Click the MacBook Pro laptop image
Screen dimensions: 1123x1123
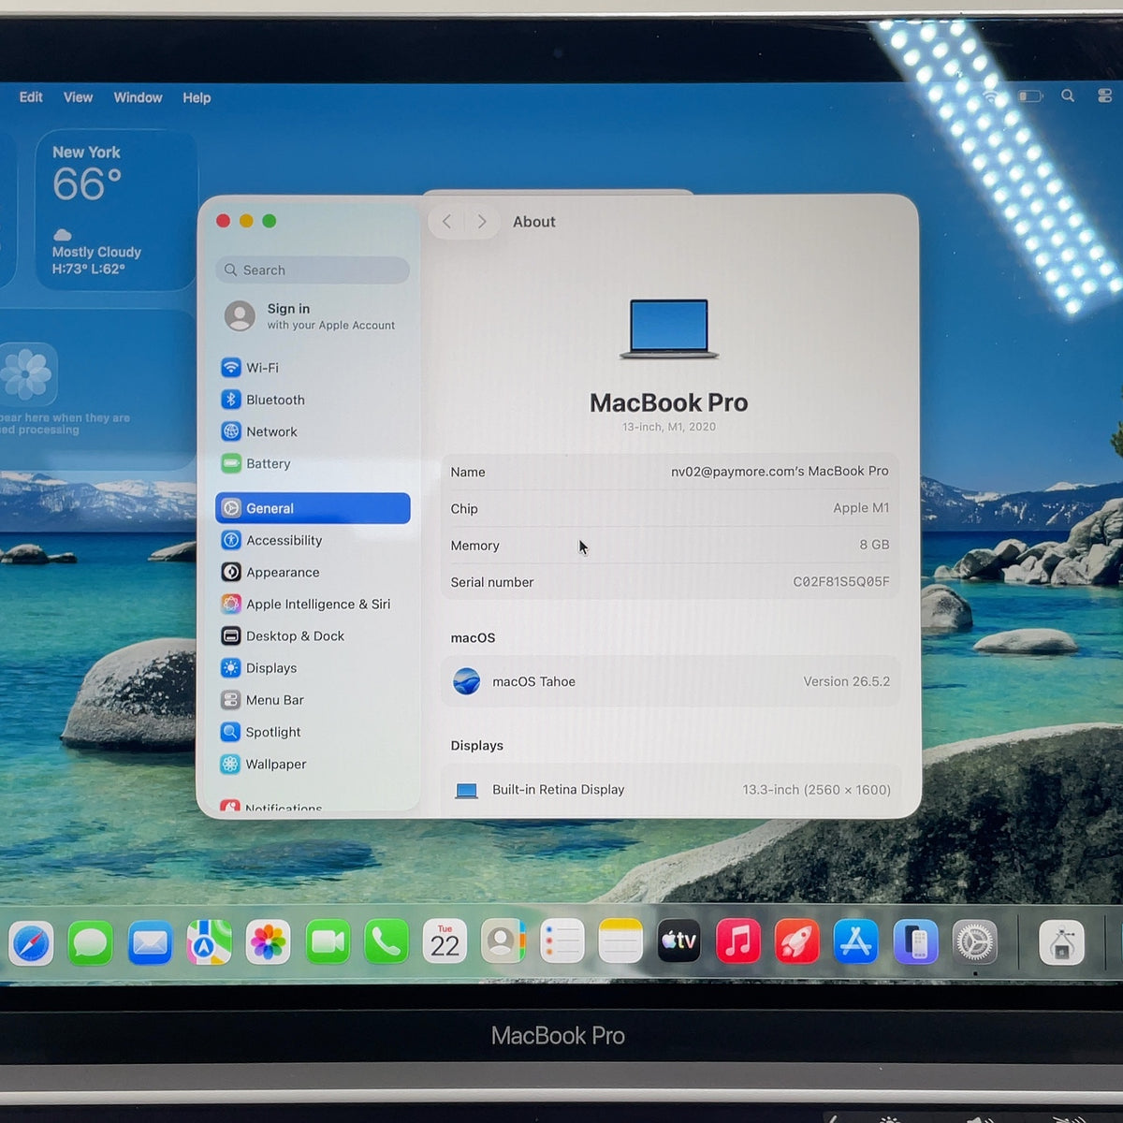point(669,329)
